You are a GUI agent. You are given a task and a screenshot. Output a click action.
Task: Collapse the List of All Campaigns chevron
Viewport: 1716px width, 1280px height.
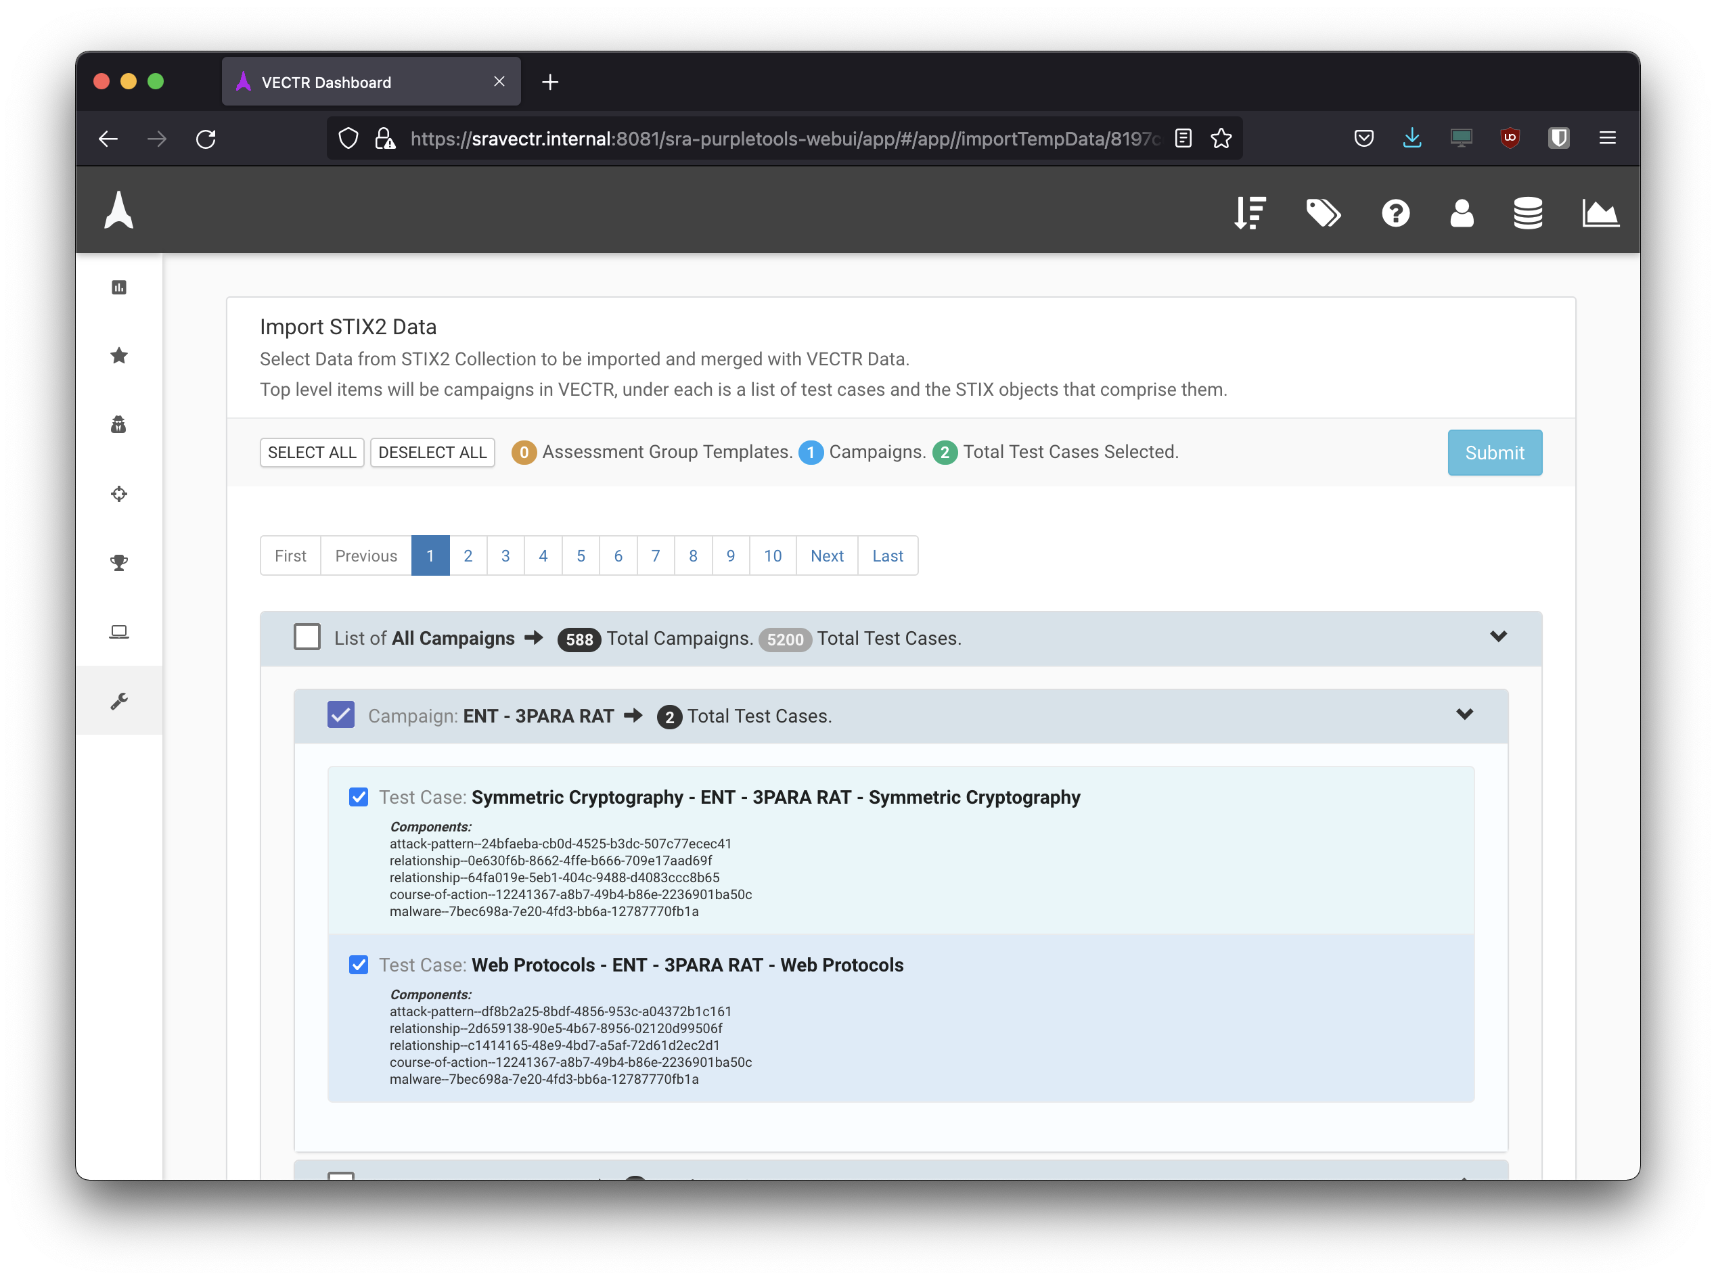pos(1498,637)
